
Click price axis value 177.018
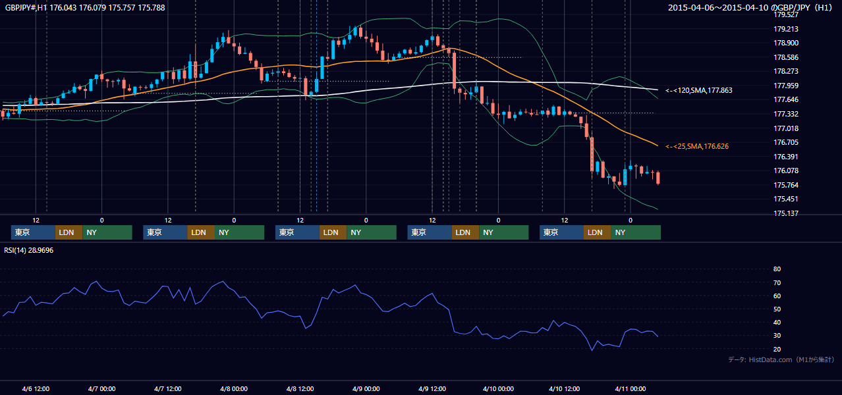pyautogui.click(x=785, y=128)
